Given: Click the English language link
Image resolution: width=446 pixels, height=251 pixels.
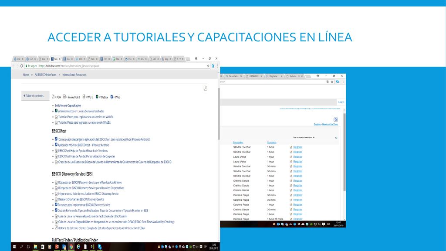Looking at the screenshot, I should pos(317,124).
